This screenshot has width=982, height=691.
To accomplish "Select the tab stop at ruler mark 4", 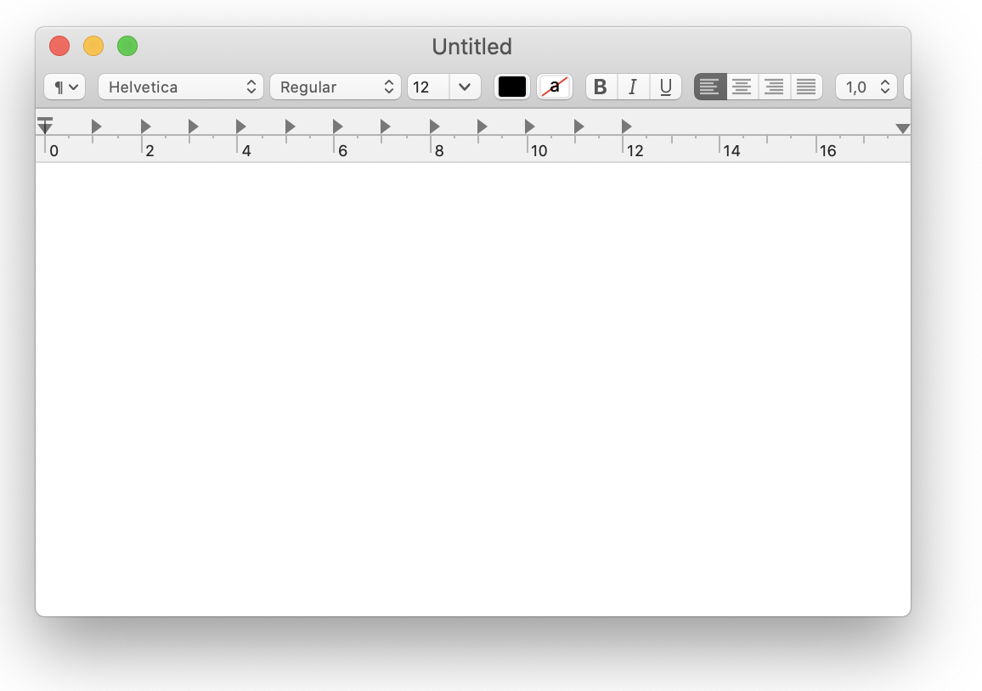I will (x=241, y=126).
